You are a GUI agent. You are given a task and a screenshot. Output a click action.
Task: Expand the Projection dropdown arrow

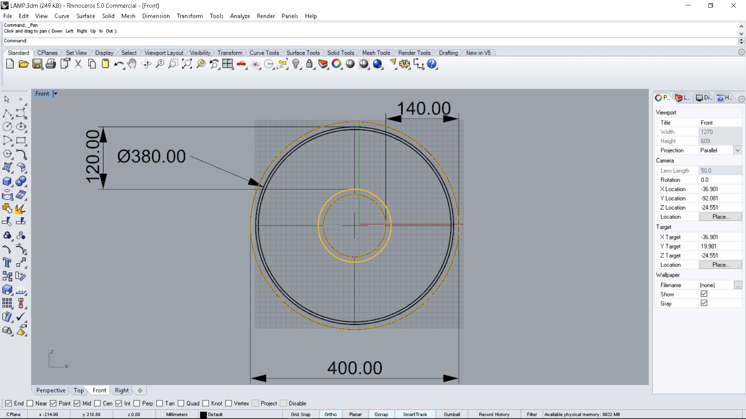[x=737, y=151]
